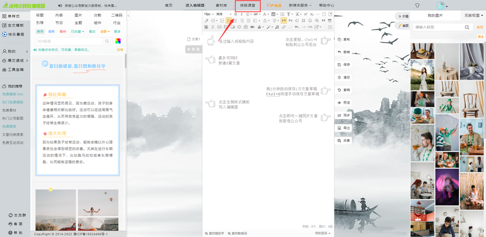486x237 pixels.
Task: Insert a blockquote with quote icon
Action: click(x=323, y=20)
